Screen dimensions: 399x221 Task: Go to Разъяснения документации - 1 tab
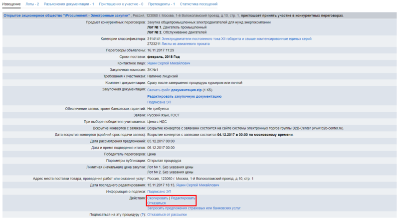pos(69,4)
